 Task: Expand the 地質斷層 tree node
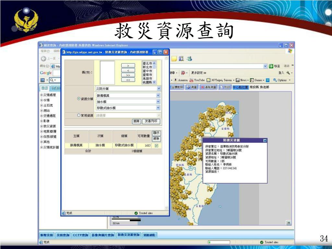click(x=41, y=132)
